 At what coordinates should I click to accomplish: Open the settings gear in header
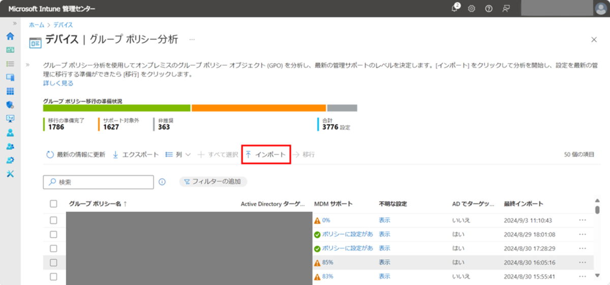coord(471,9)
